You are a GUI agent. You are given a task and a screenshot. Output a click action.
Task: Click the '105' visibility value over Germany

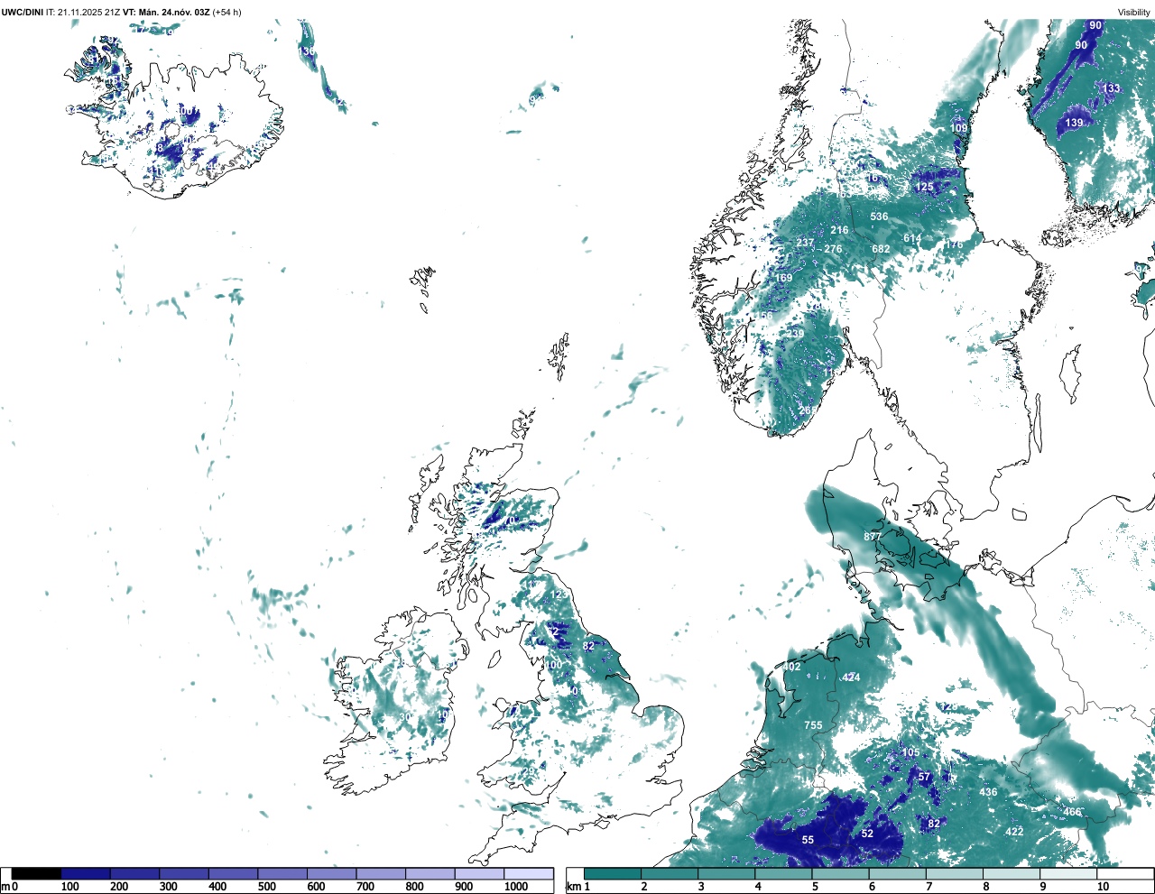911,752
